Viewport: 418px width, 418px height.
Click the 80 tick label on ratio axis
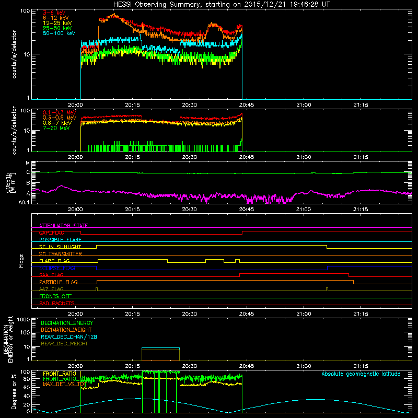pos(27,379)
